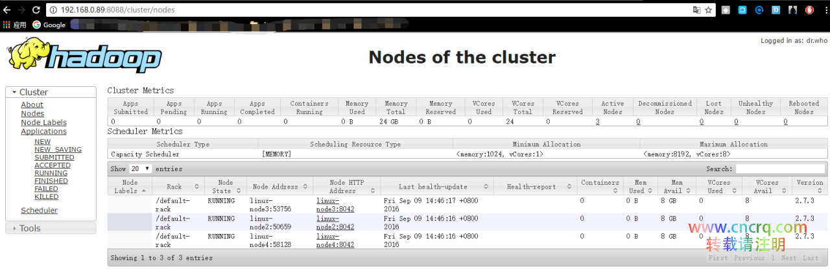Filter applications by FAILED state
Viewport: 830px width, 269px height.
click(x=46, y=189)
